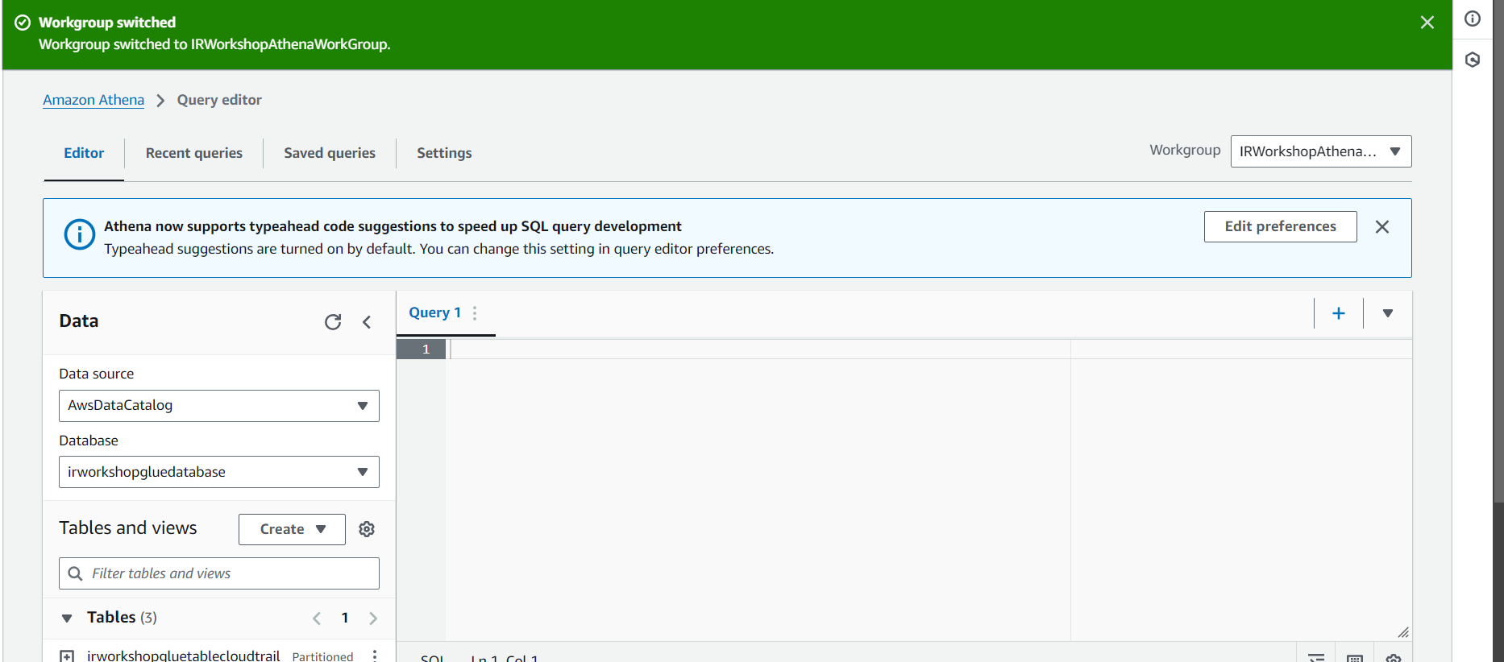Collapse the Tables section

[x=67, y=619]
